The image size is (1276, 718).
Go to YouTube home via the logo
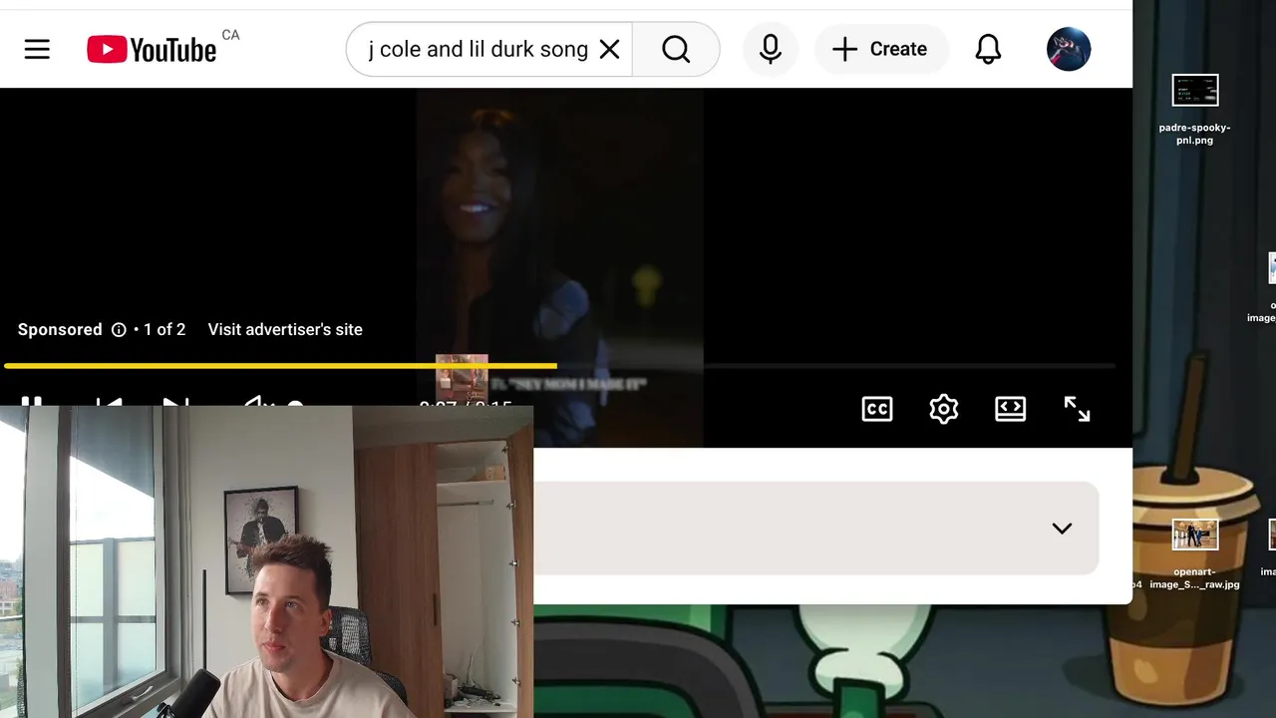[152, 49]
